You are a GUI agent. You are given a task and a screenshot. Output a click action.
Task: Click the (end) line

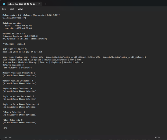pyautogui.click(x=5, y=128)
